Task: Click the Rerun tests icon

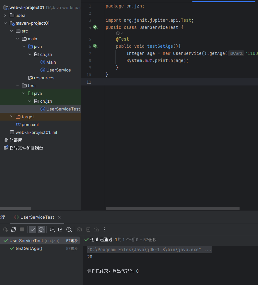Action: click(6, 229)
